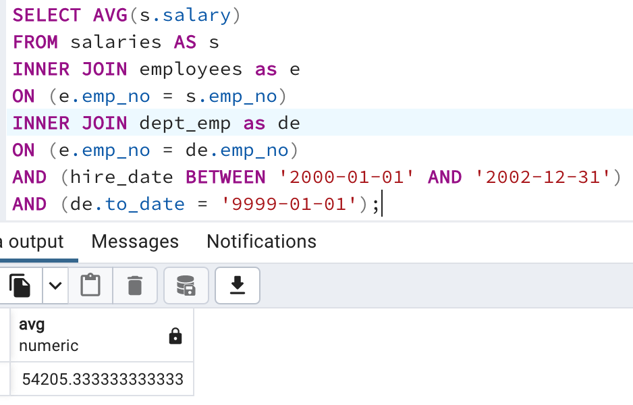Click the s.salary reference in SELECT
The height and width of the screenshot is (405, 633).
[x=181, y=15]
